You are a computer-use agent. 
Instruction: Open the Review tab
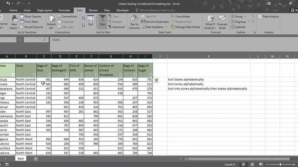[x=93, y=10]
